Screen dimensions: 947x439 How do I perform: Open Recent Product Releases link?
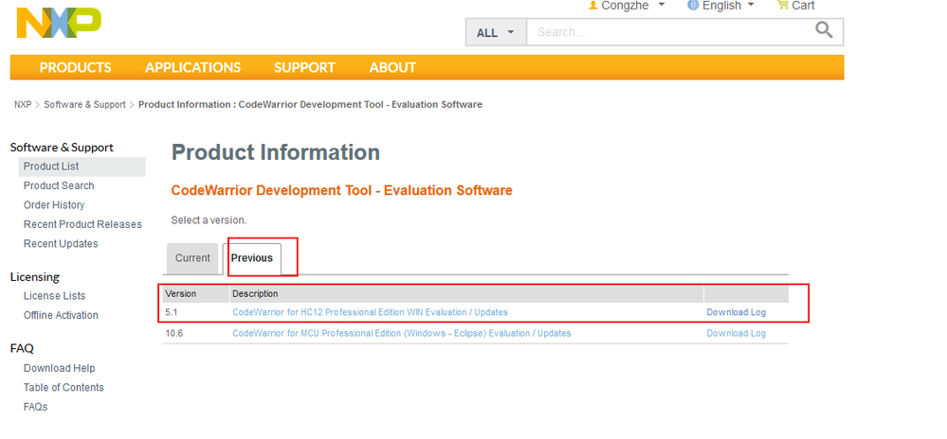click(x=82, y=224)
